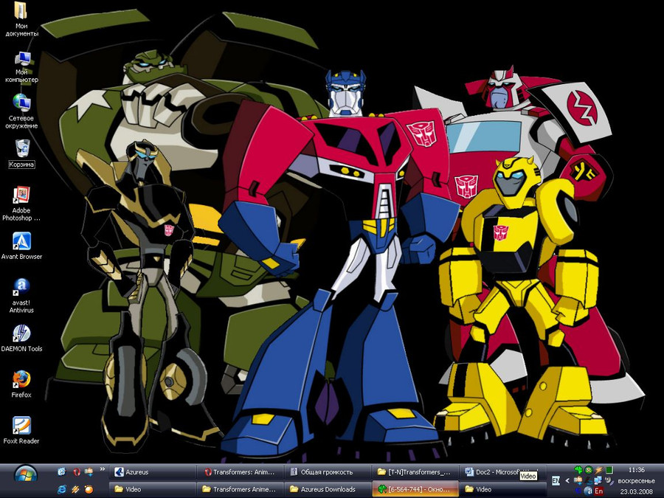
Task: Expand hidden tray icons with the arrow
Action: coord(567,480)
